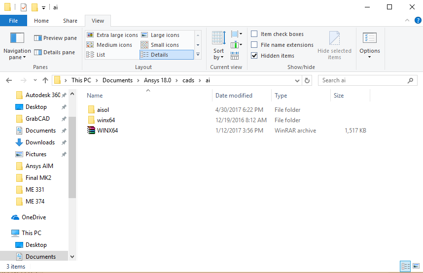Open the Help question mark icon

pos(418,20)
